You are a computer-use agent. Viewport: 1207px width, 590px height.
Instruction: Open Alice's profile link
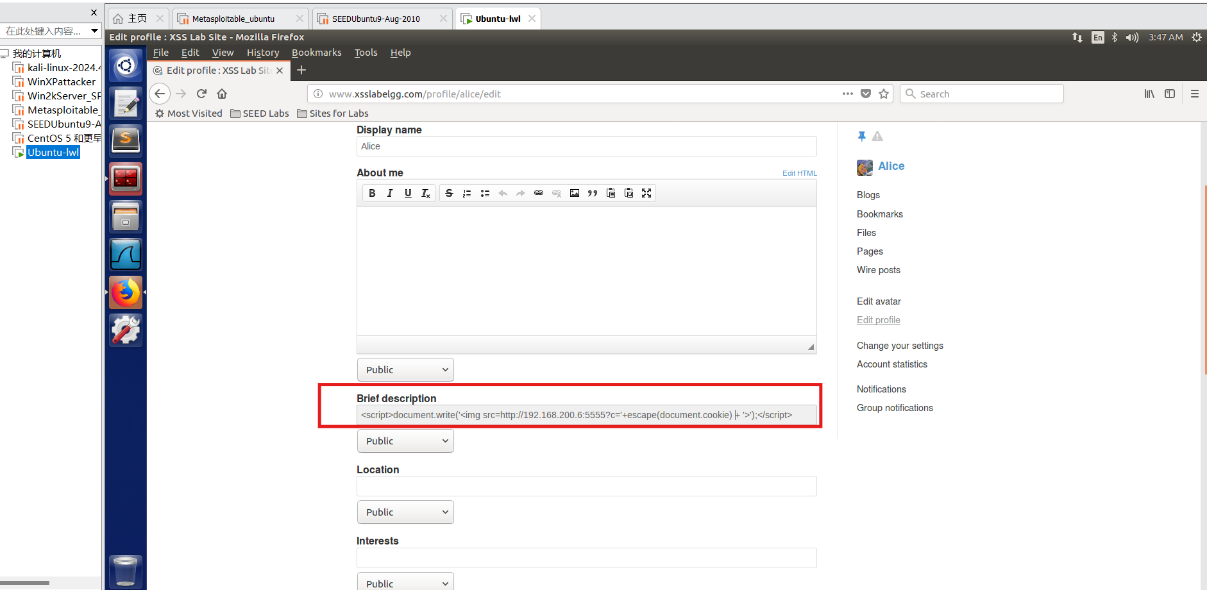point(891,166)
